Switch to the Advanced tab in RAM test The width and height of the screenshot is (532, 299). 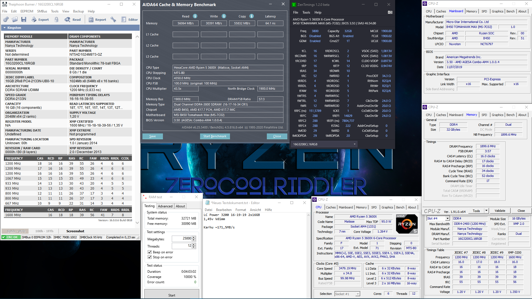[165, 206]
